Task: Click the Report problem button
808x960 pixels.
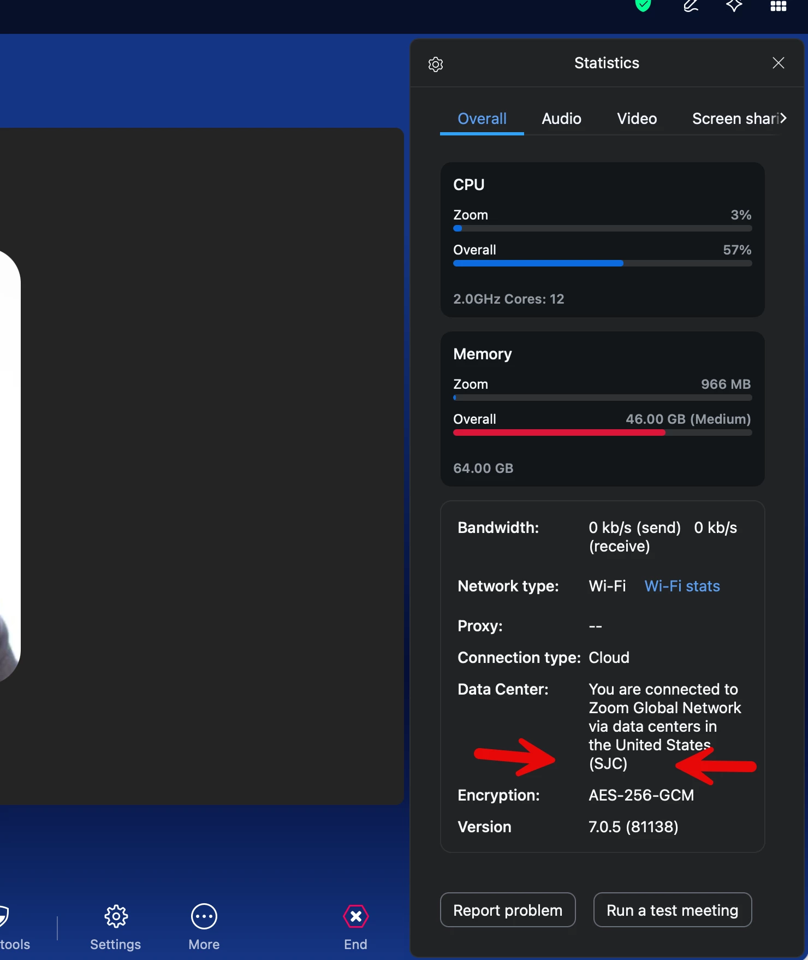Action: point(508,910)
